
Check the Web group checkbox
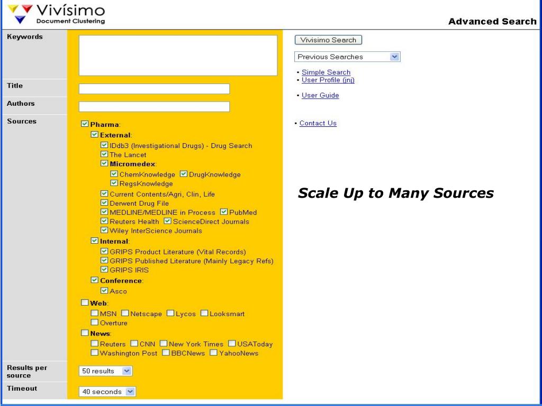click(x=85, y=302)
